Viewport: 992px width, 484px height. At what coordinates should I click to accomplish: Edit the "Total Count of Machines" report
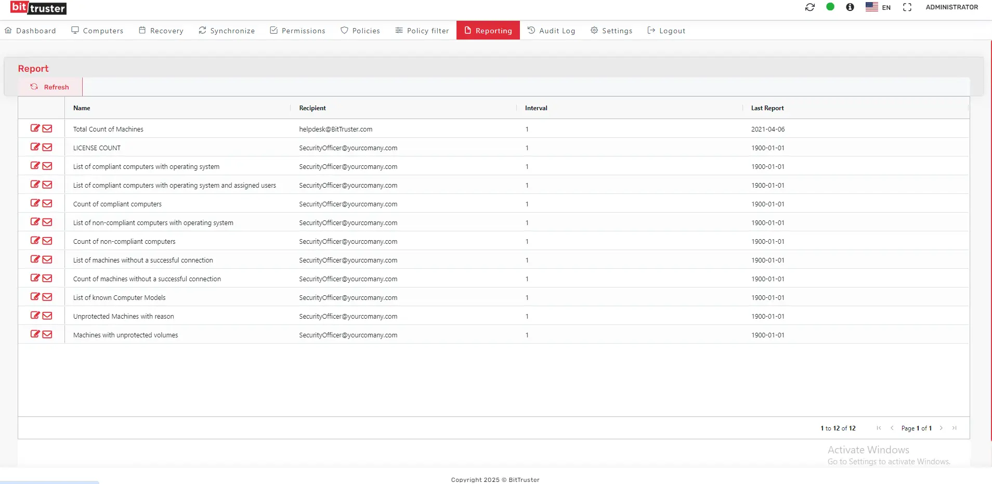34,128
